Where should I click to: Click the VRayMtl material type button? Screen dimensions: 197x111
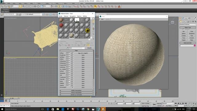(89, 48)
